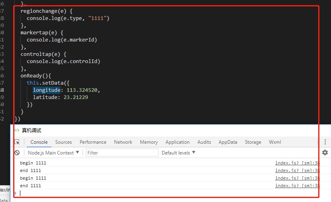
Task: Open the Memory tab
Action: click(x=149, y=142)
